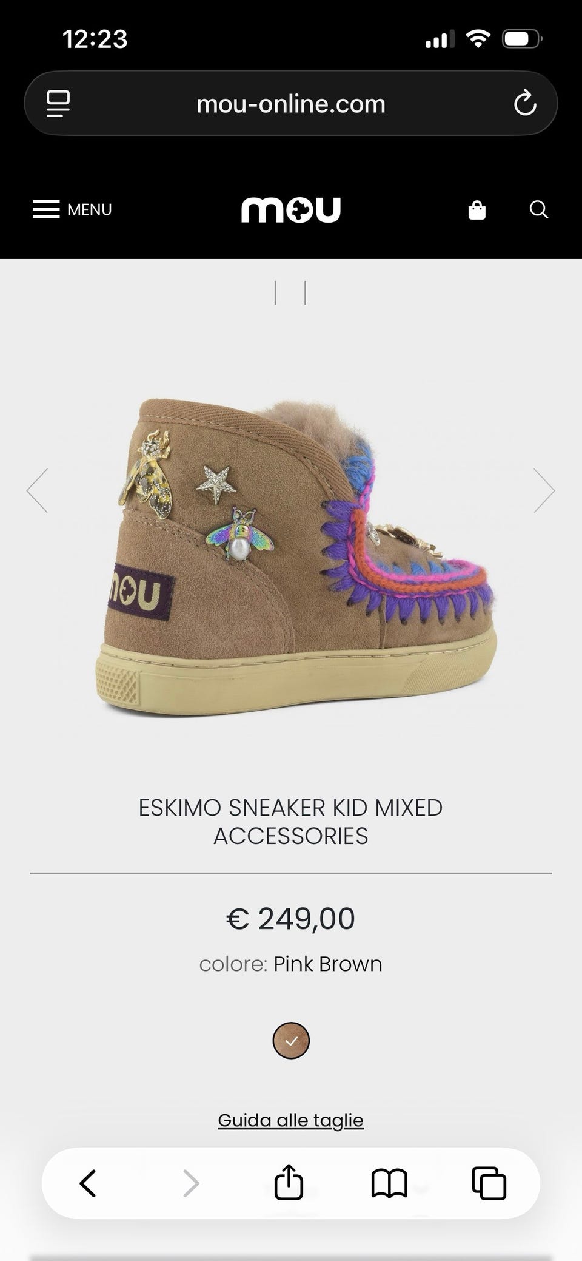The height and width of the screenshot is (1261, 582).
Task: Open the hamburger MENU
Action: point(72,209)
